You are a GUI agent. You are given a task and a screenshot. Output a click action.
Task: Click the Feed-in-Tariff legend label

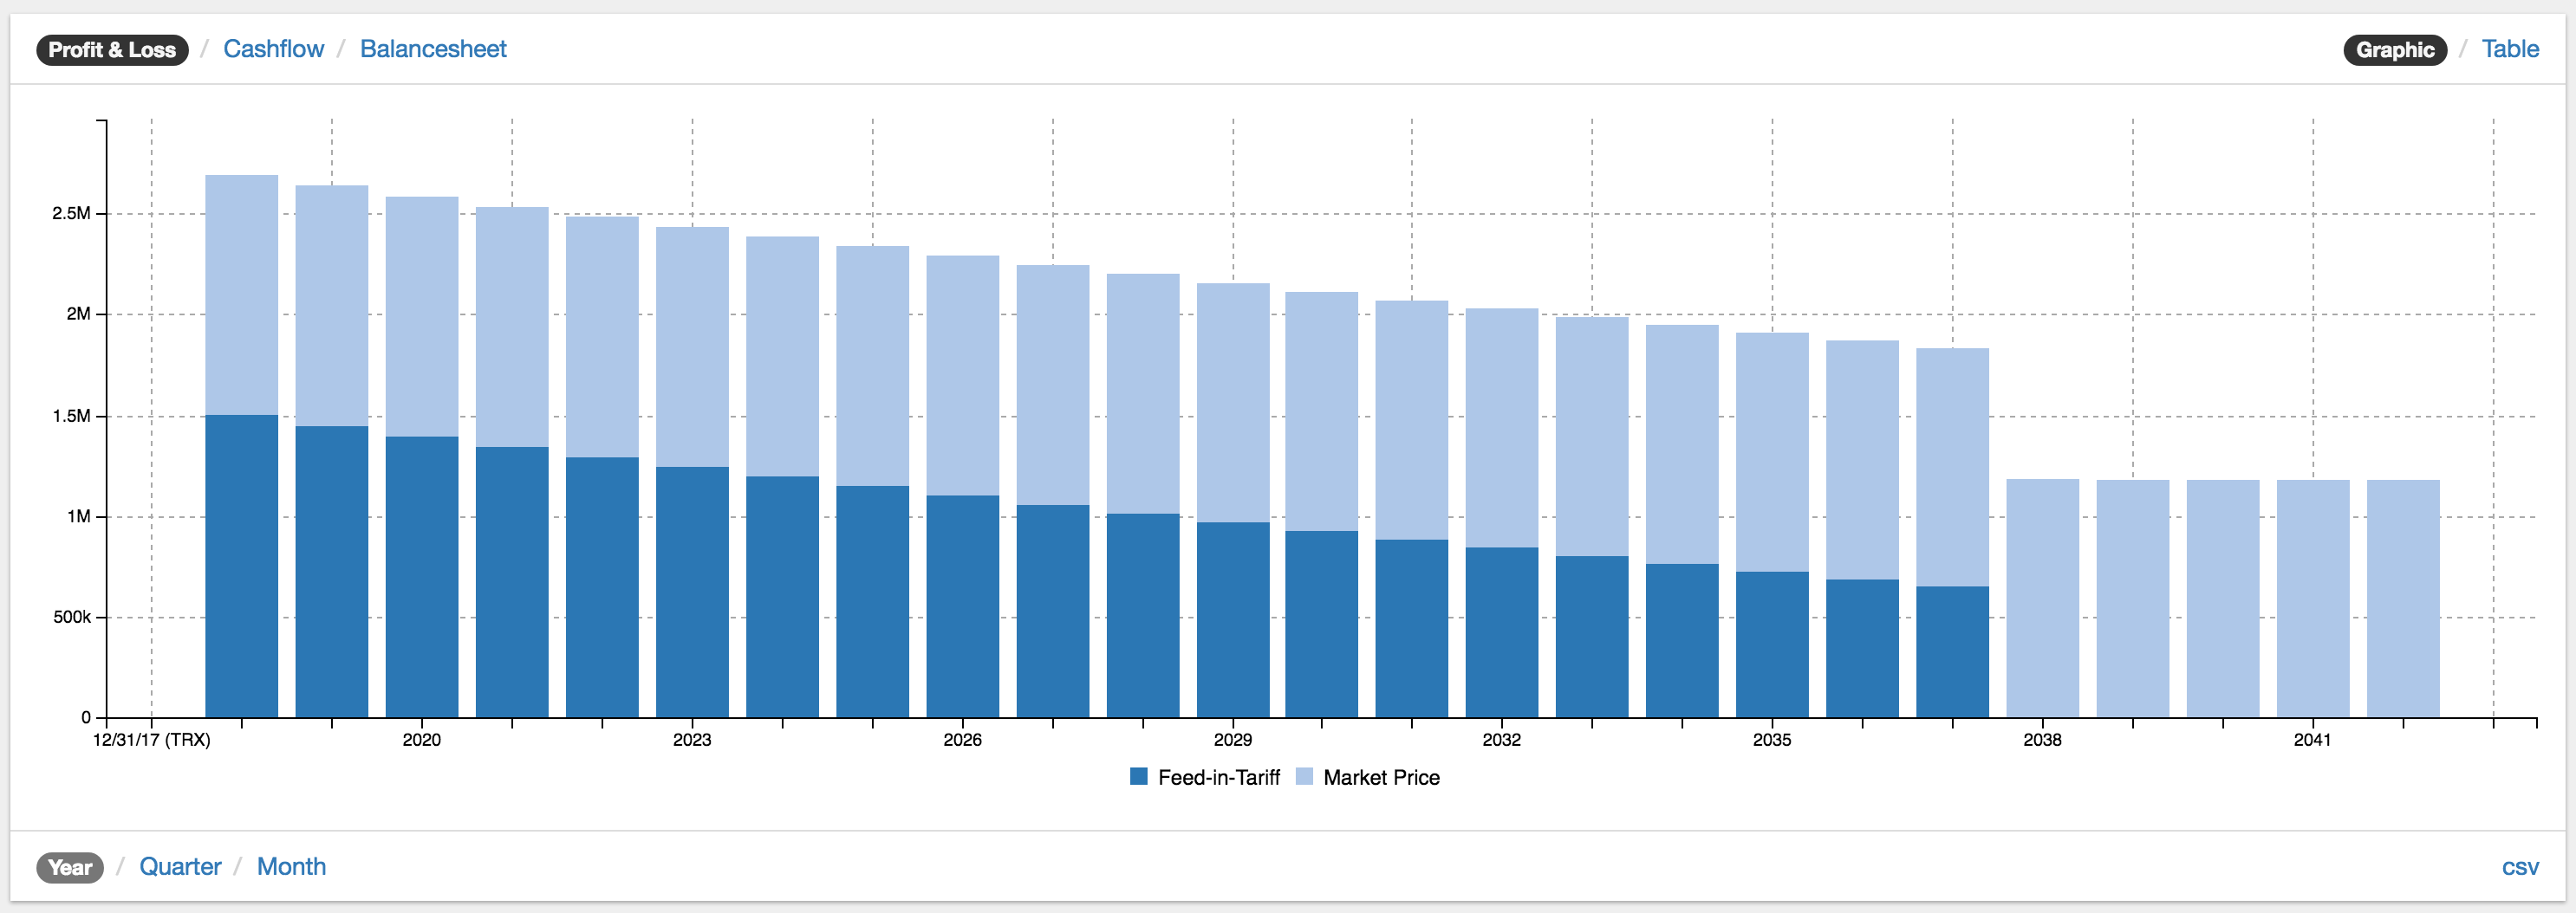click(1218, 777)
